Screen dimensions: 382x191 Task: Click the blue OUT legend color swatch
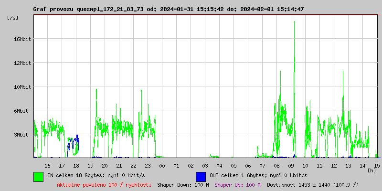[201, 176]
